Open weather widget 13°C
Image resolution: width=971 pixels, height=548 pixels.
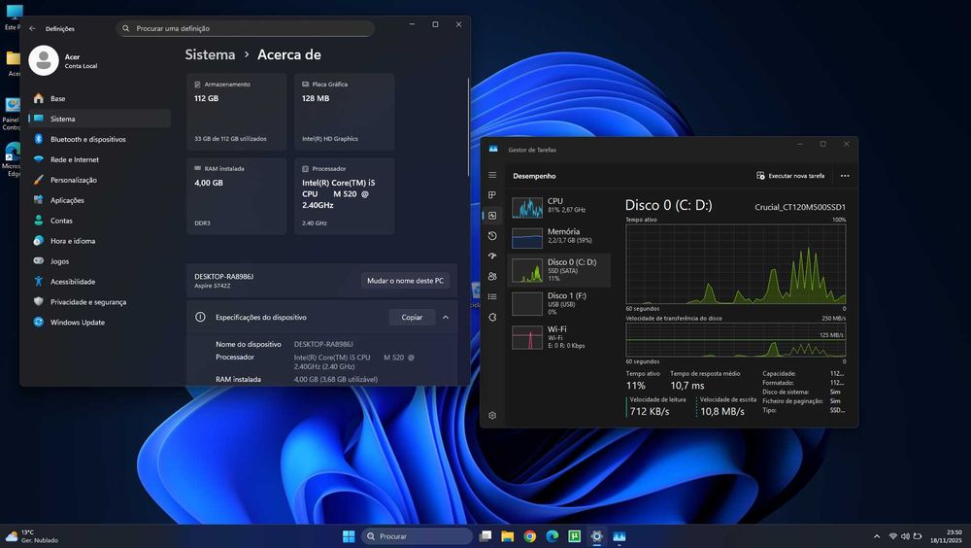[x=32, y=536]
